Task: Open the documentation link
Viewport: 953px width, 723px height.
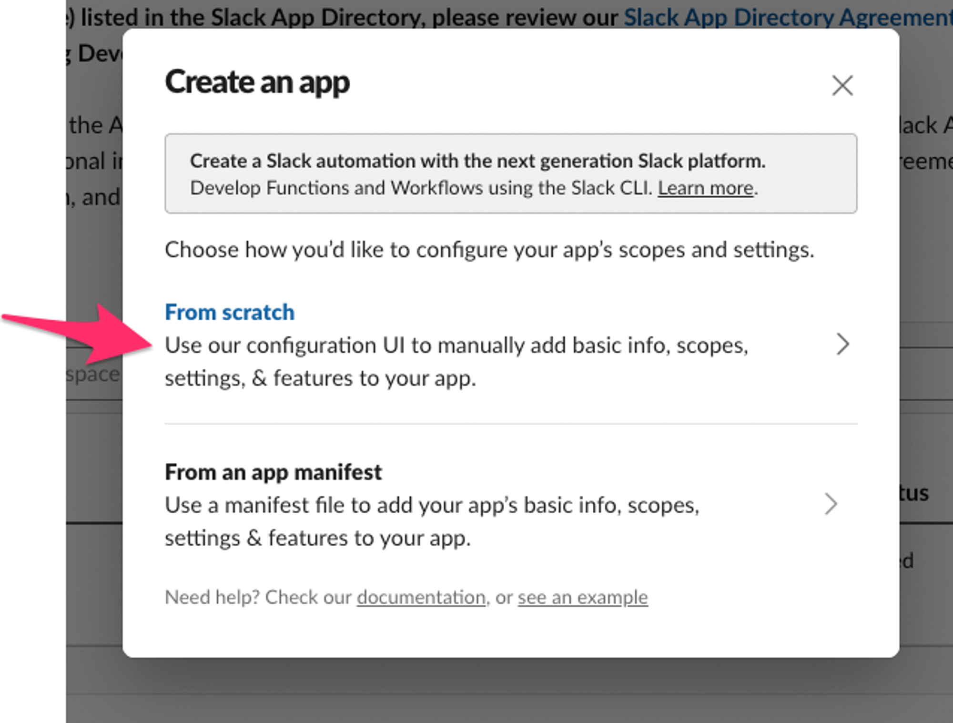Action: [x=421, y=597]
